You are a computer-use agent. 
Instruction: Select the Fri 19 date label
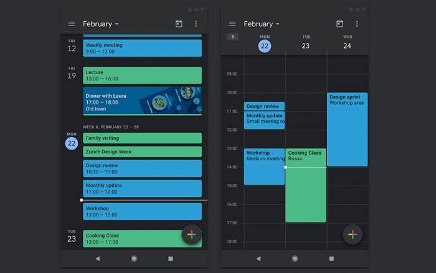(72, 73)
